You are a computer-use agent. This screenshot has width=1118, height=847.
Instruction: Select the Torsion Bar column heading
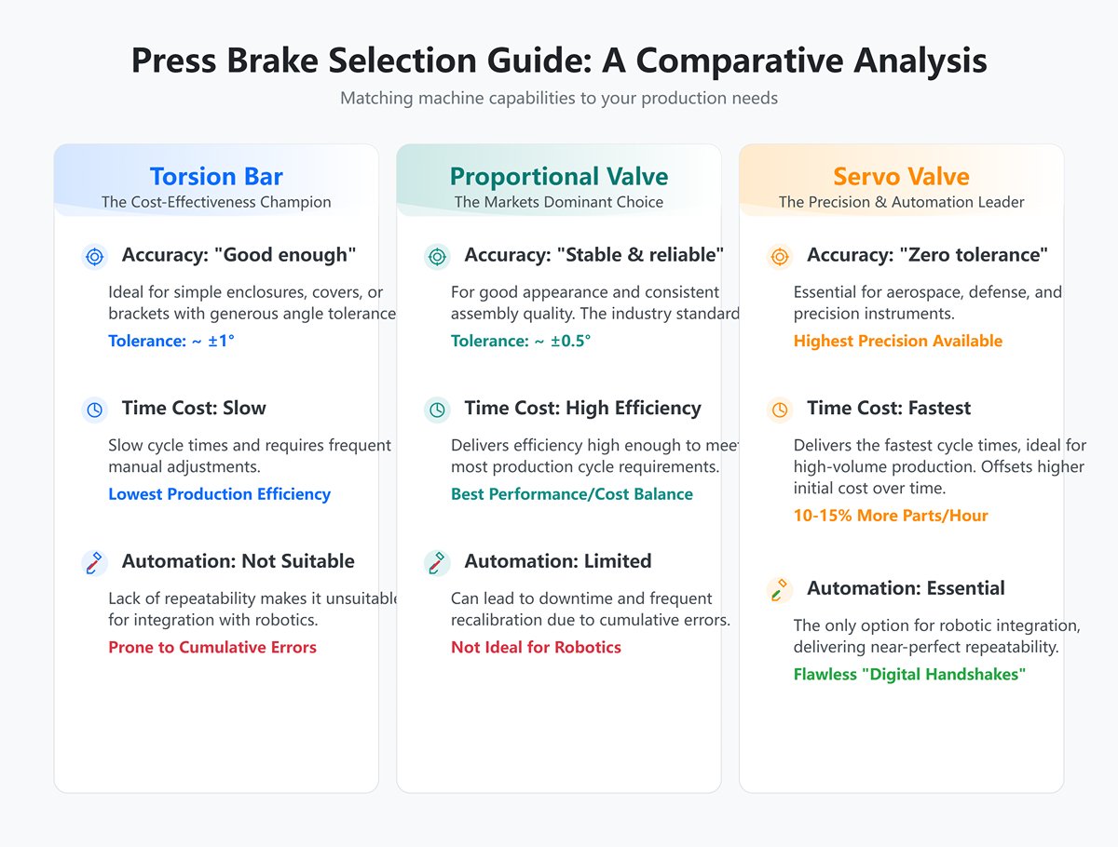click(x=216, y=177)
